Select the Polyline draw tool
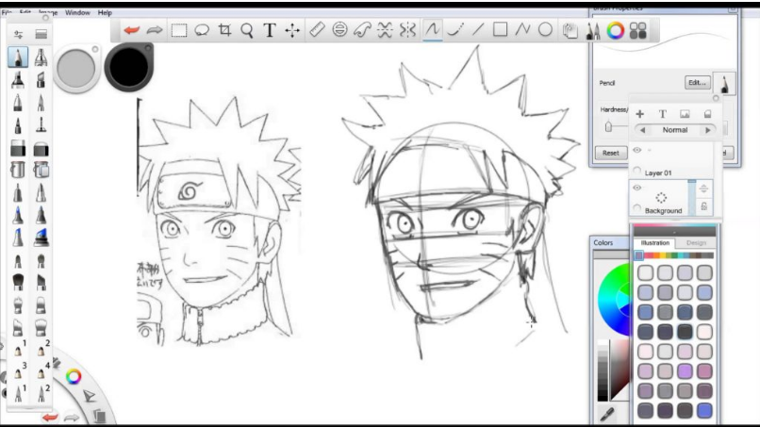The height and width of the screenshot is (427, 760). (522, 29)
